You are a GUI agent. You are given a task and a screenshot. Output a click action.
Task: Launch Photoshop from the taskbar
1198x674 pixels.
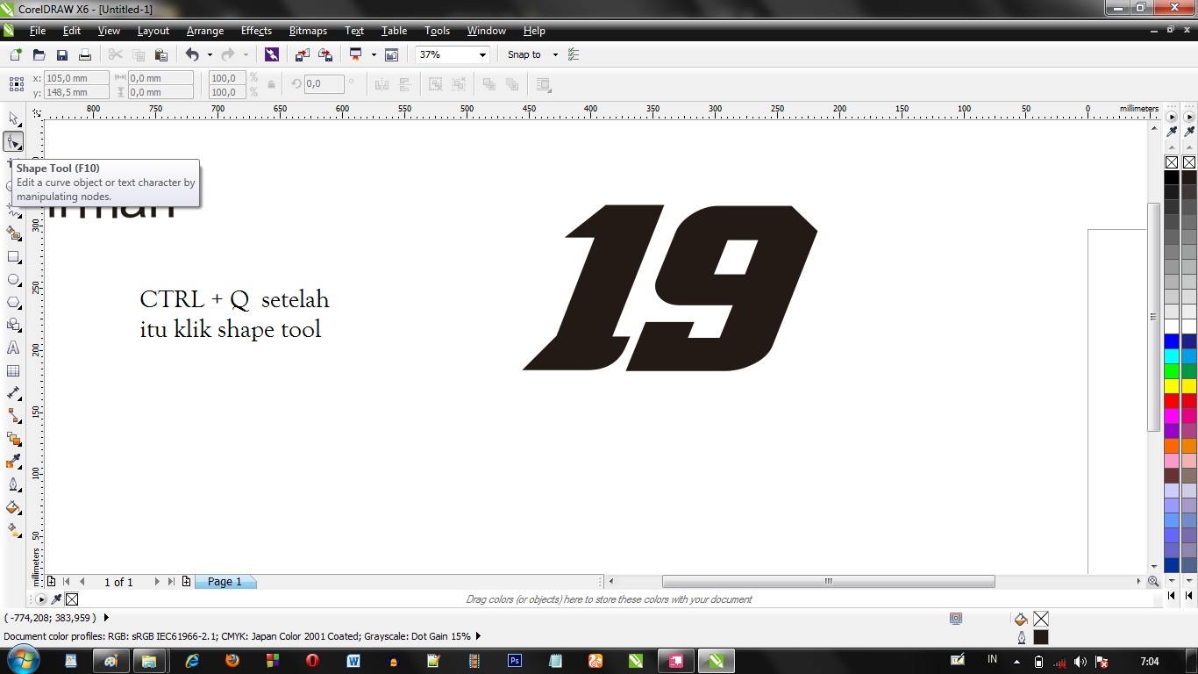[x=515, y=661]
